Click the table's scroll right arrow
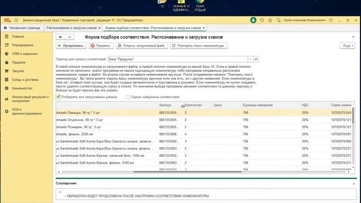361x203 pixels. (349, 171)
